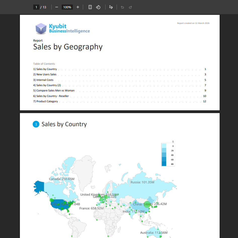The height and width of the screenshot is (238, 238).
Task: Click the undo arrow icon
Action: 122,7
